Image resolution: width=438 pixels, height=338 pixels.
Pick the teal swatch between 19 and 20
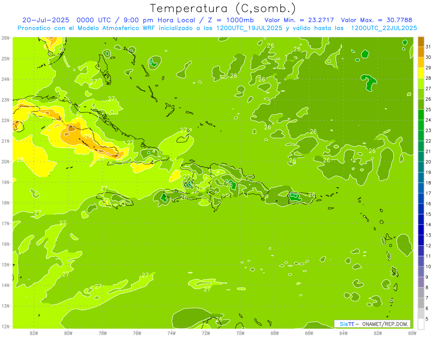421,167
